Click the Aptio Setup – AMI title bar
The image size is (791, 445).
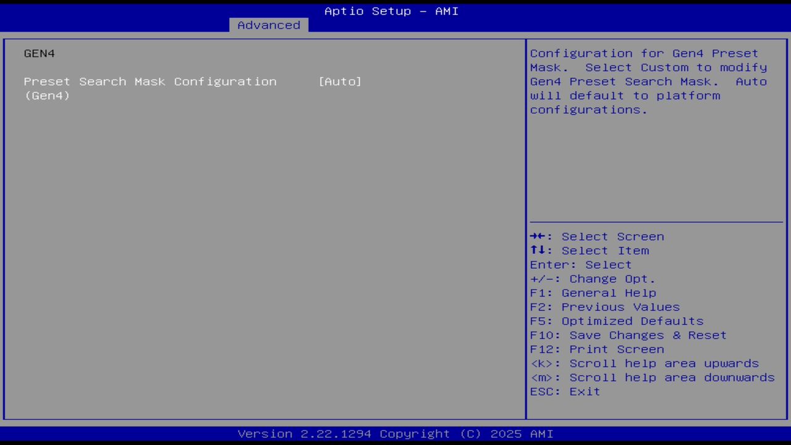pyautogui.click(x=391, y=11)
